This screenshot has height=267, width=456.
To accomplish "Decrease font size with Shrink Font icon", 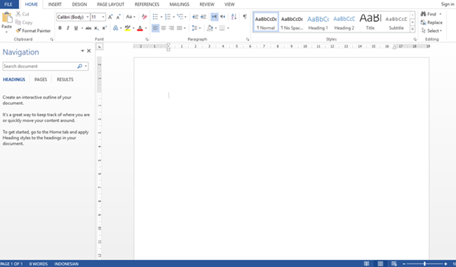I will [x=119, y=17].
